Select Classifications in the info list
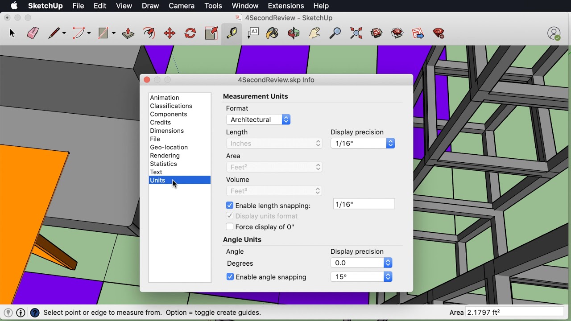 click(179, 106)
